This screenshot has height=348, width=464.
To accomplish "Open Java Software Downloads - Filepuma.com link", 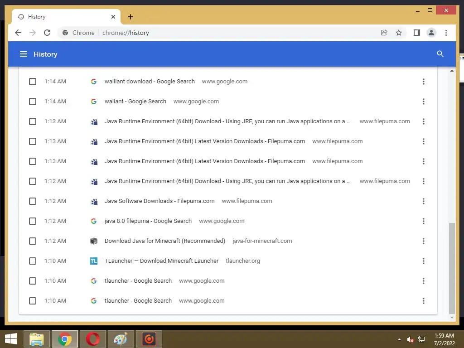I will pos(159,201).
